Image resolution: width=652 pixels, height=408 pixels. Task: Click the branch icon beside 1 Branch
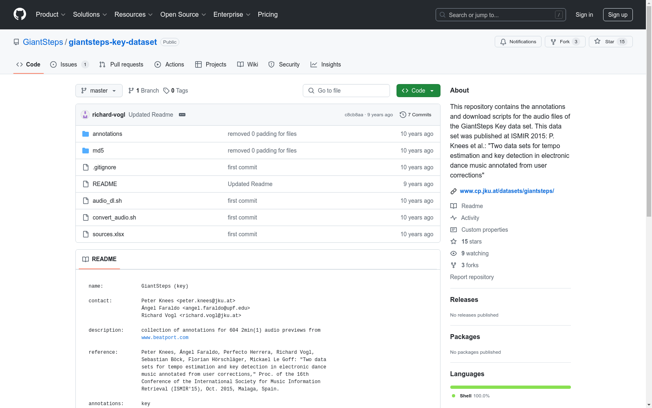pos(131,91)
